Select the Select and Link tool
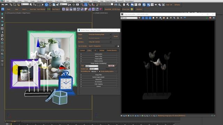 [11, 5]
